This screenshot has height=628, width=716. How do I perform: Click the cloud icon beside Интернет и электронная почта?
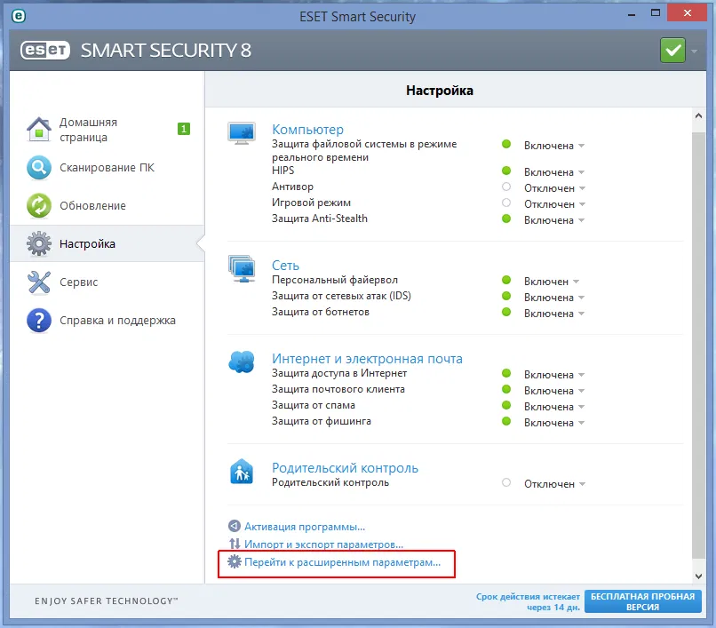pyautogui.click(x=242, y=362)
